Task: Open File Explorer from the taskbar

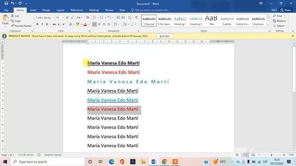Action: [143, 162]
